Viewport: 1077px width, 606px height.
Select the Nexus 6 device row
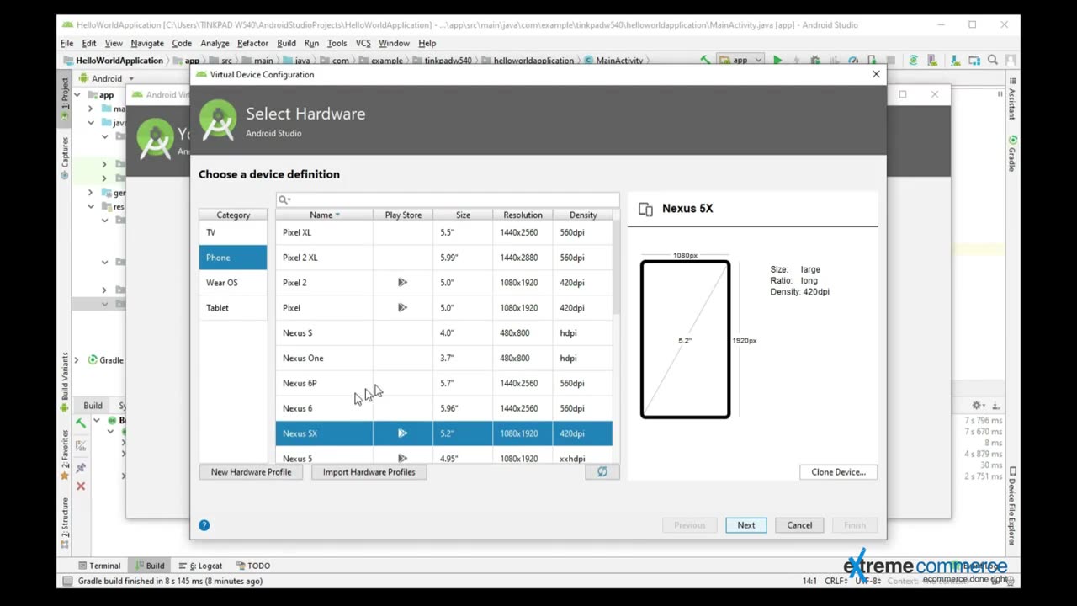pos(444,409)
